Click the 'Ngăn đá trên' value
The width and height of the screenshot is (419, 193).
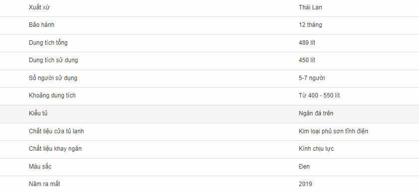point(316,113)
